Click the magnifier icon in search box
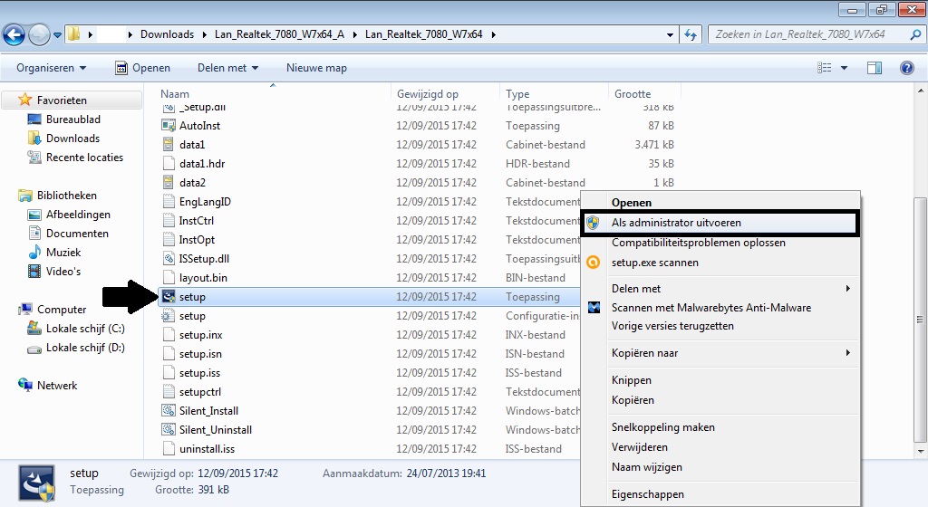Viewport: 928px width, 507px height. coord(915,34)
